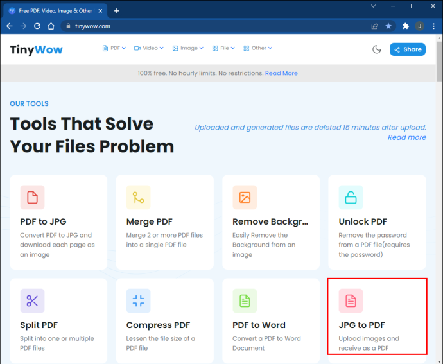
Task: Open the extensions puzzle icon
Action: pyautogui.click(x=406, y=26)
